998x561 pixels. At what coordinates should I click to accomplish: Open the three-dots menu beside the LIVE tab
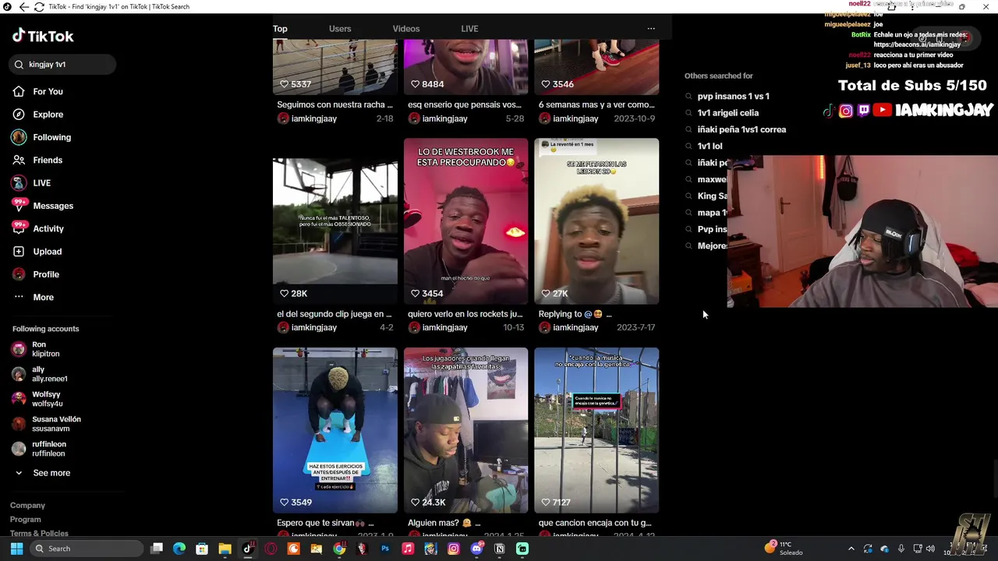tap(651, 29)
